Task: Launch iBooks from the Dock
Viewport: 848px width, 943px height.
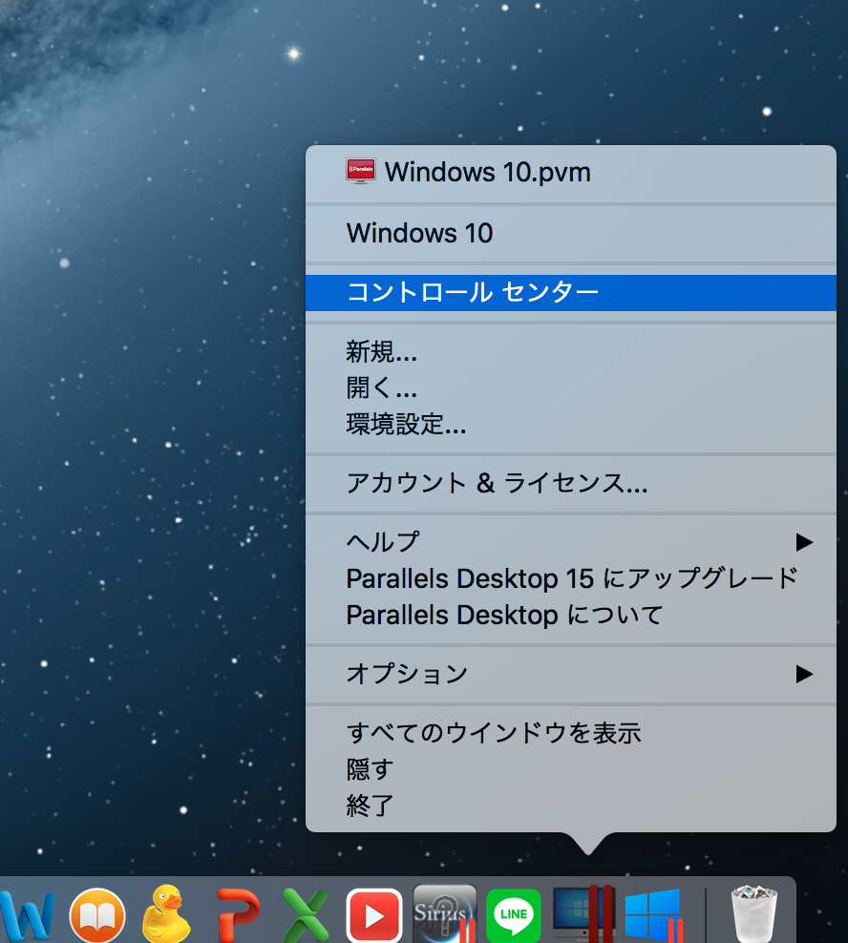Action: [x=97, y=916]
